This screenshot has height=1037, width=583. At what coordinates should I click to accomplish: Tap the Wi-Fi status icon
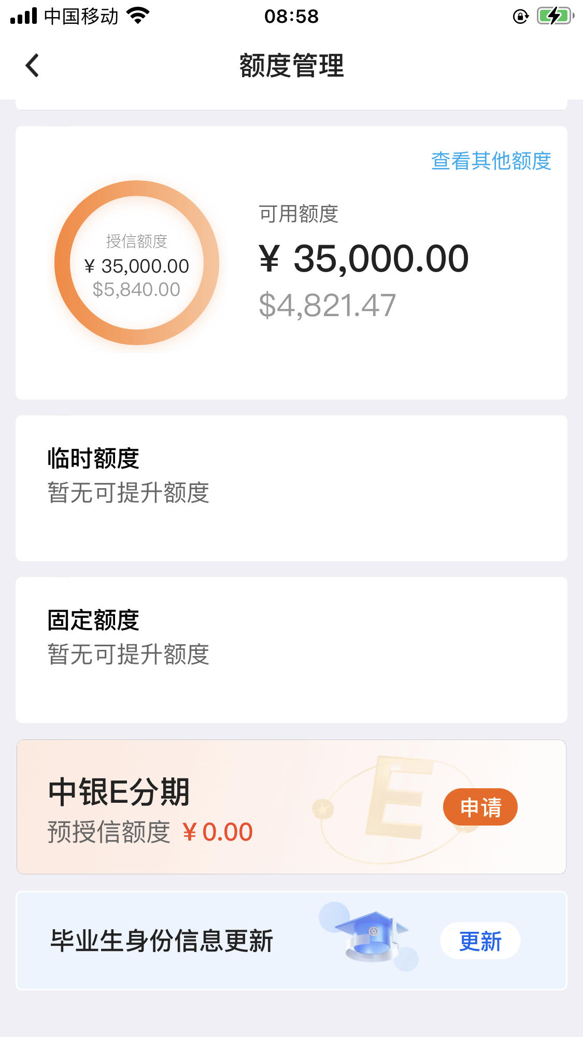click(x=138, y=16)
